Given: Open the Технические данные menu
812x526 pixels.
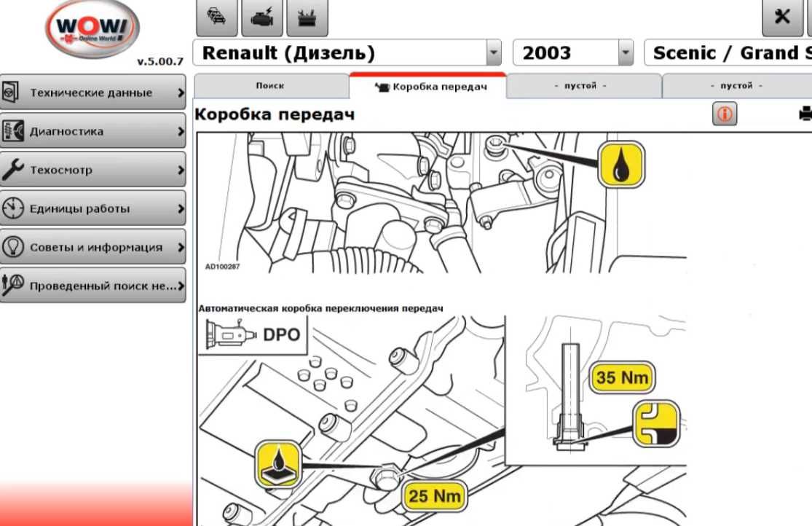Looking at the screenshot, I should [x=92, y=93].
